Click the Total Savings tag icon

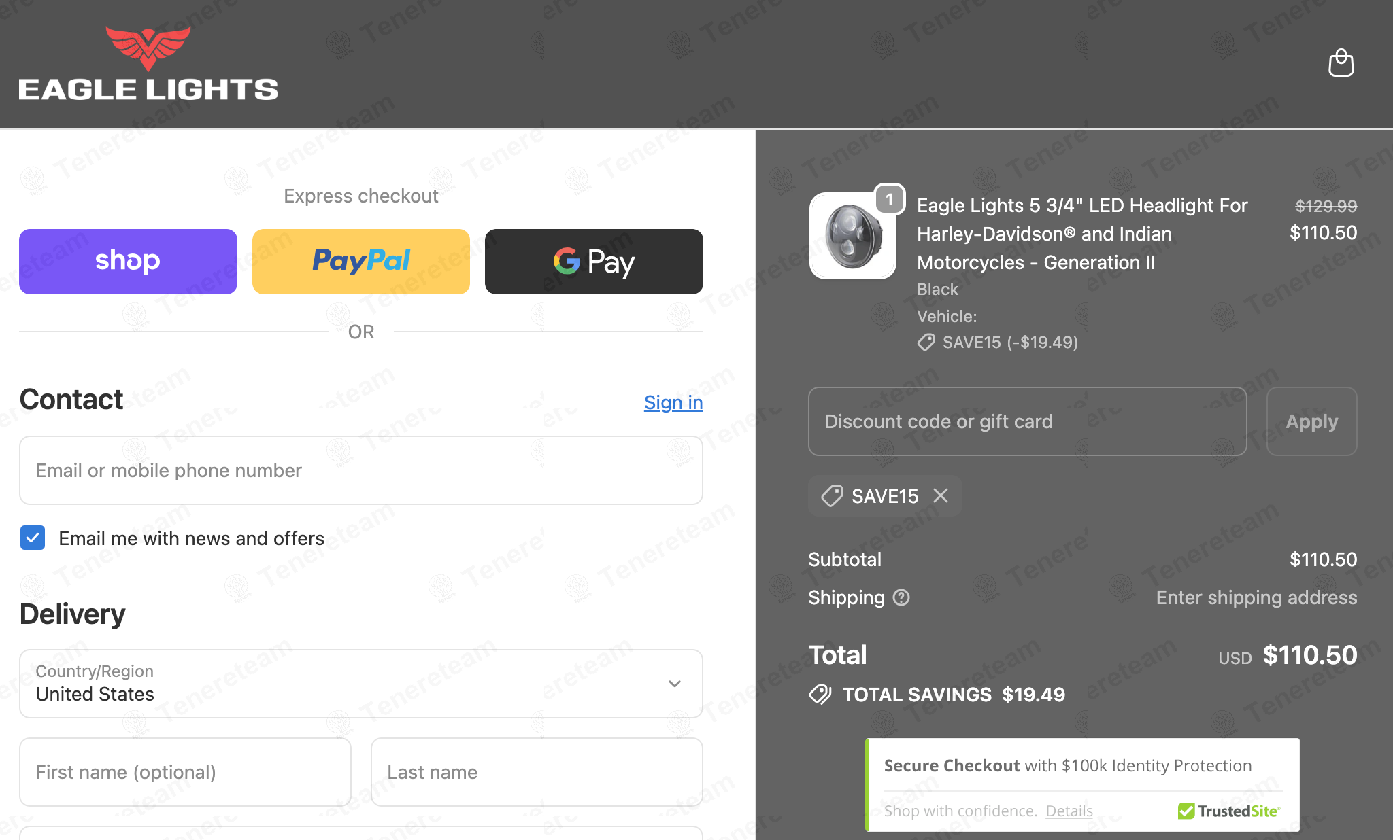tap(820, 695)
